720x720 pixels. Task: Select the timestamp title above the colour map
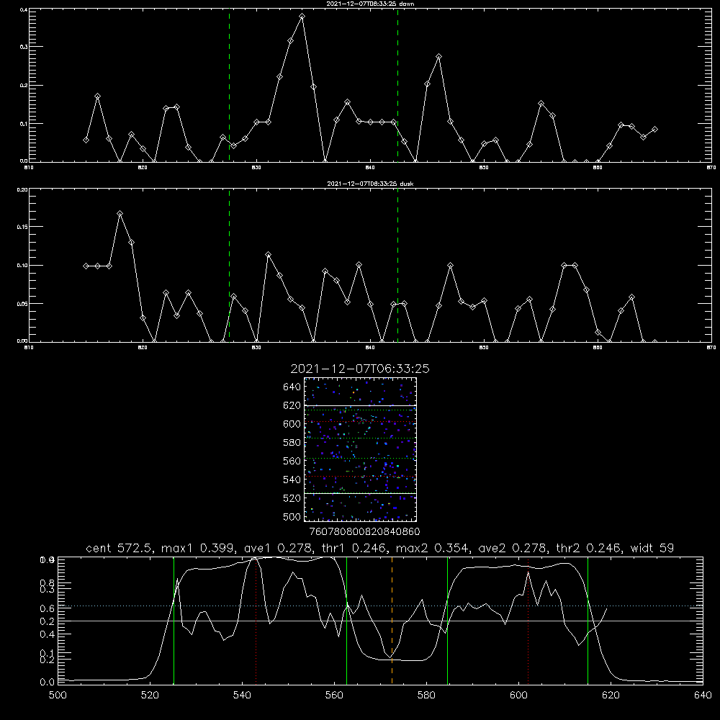click(x=360, y=369)
